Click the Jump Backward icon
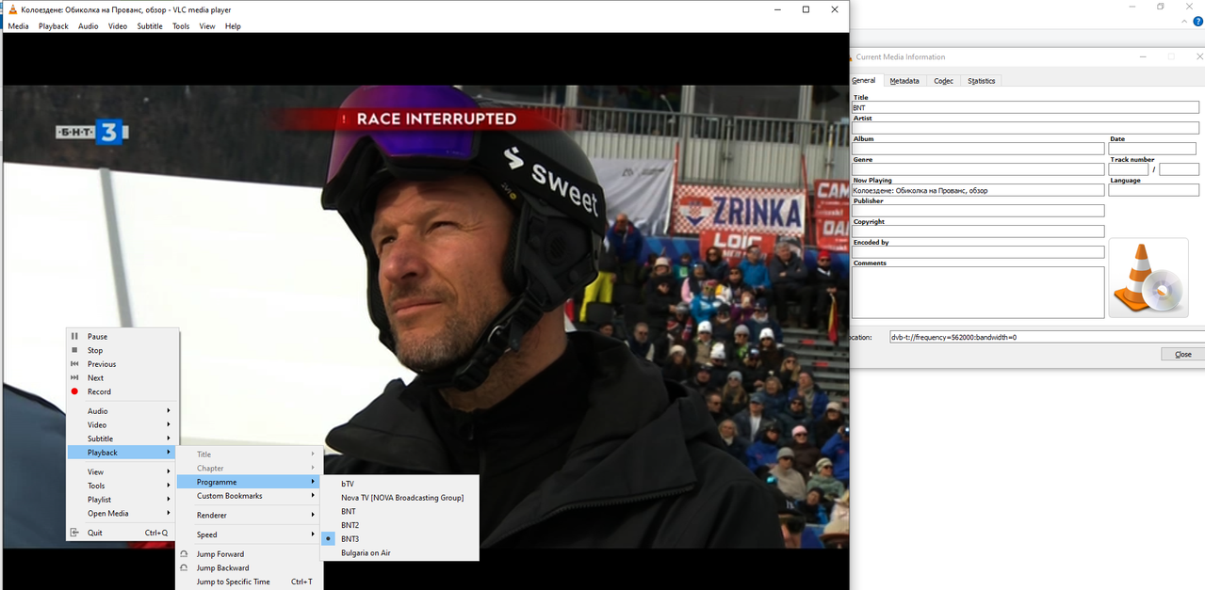The width and height of the screenshot is (1205, 590). pos(184,567)
